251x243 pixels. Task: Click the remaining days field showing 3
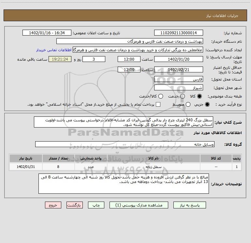(94, 59)
